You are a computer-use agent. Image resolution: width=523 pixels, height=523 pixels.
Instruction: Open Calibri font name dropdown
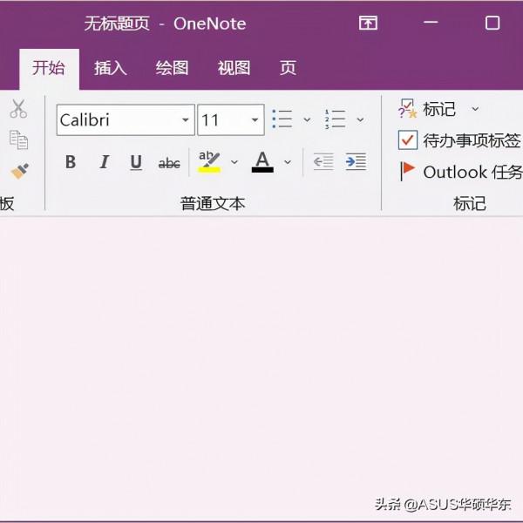click(x=186, y=119)
